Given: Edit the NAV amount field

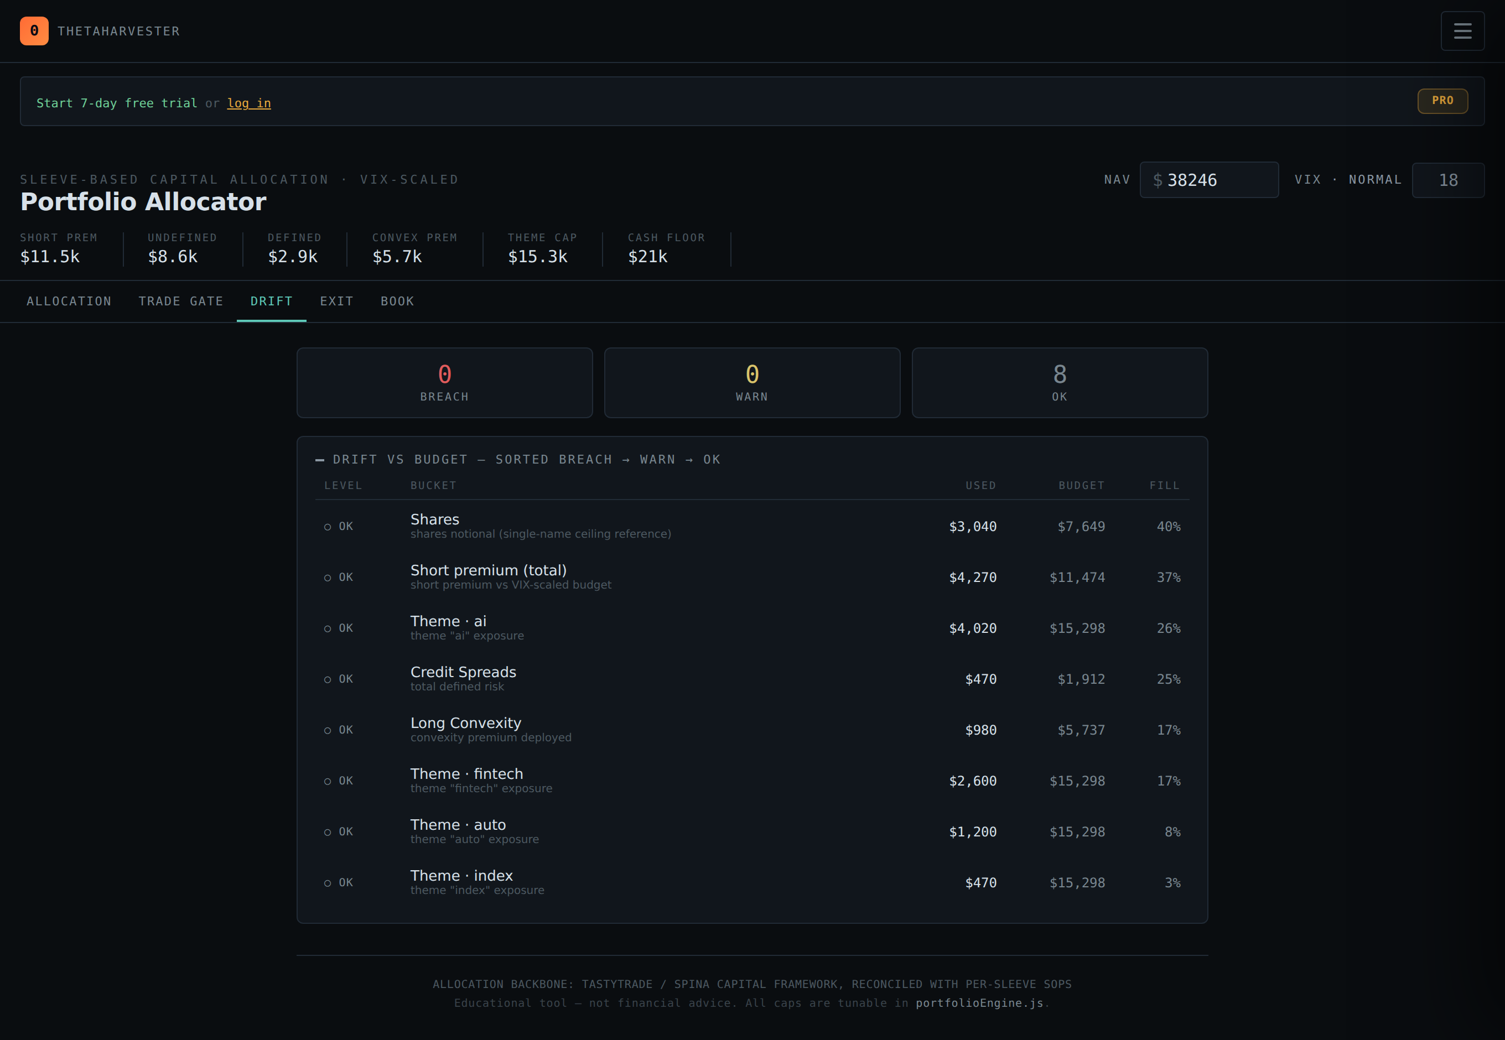Looking at the screenshot, I should [x=1208, y=180].
